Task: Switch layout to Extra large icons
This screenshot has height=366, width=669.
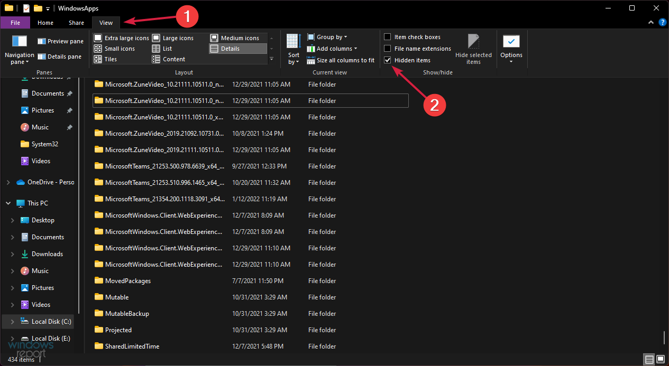Action: (x=121, y=38)
